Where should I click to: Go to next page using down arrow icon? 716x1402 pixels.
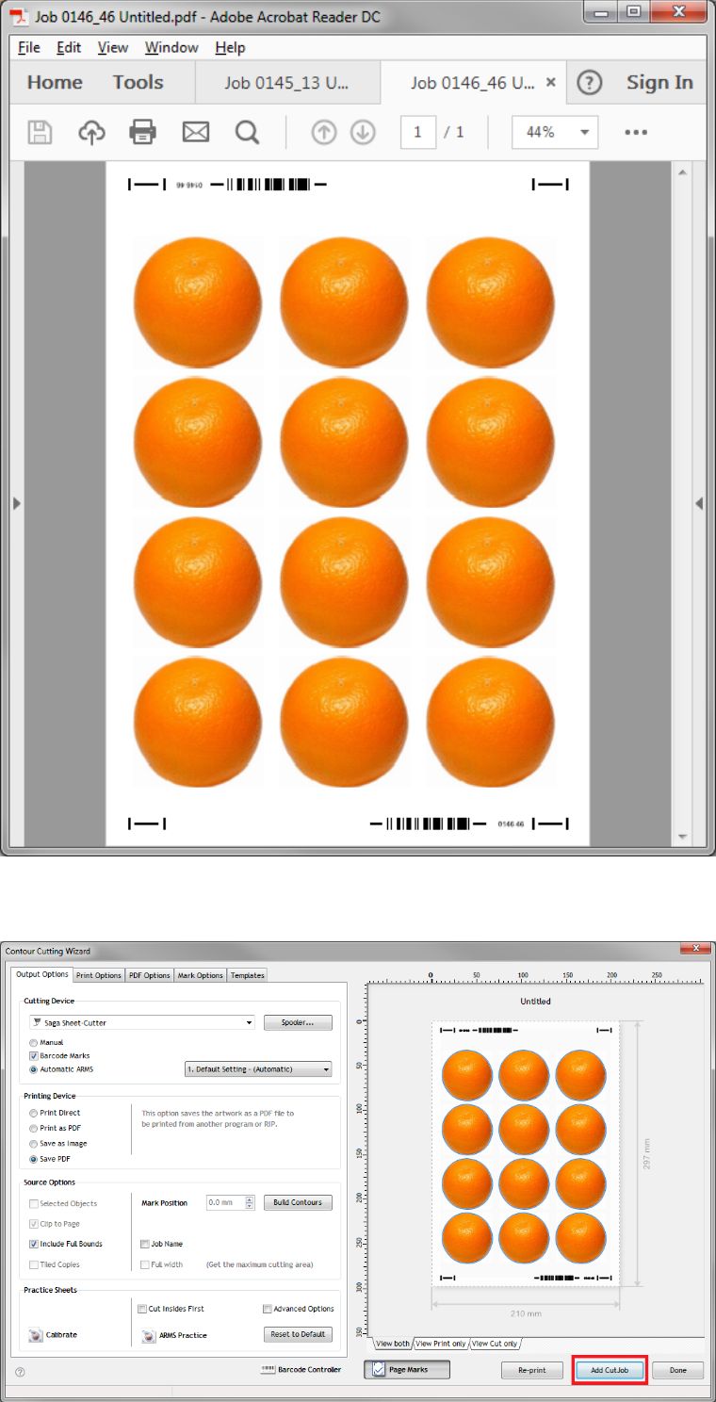point(363,133)
